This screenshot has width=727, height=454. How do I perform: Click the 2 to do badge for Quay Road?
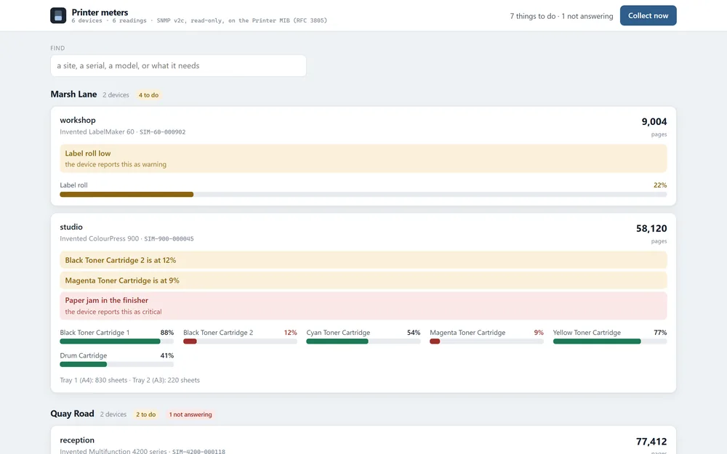[x=145, y=415]
